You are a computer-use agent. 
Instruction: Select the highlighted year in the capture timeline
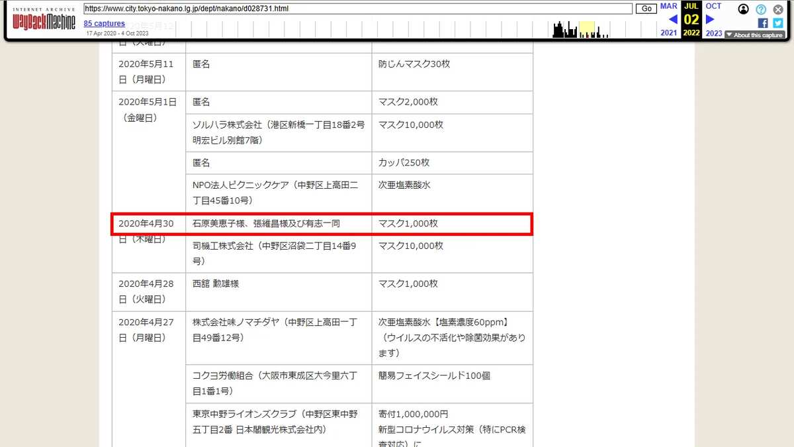point(587,30)
